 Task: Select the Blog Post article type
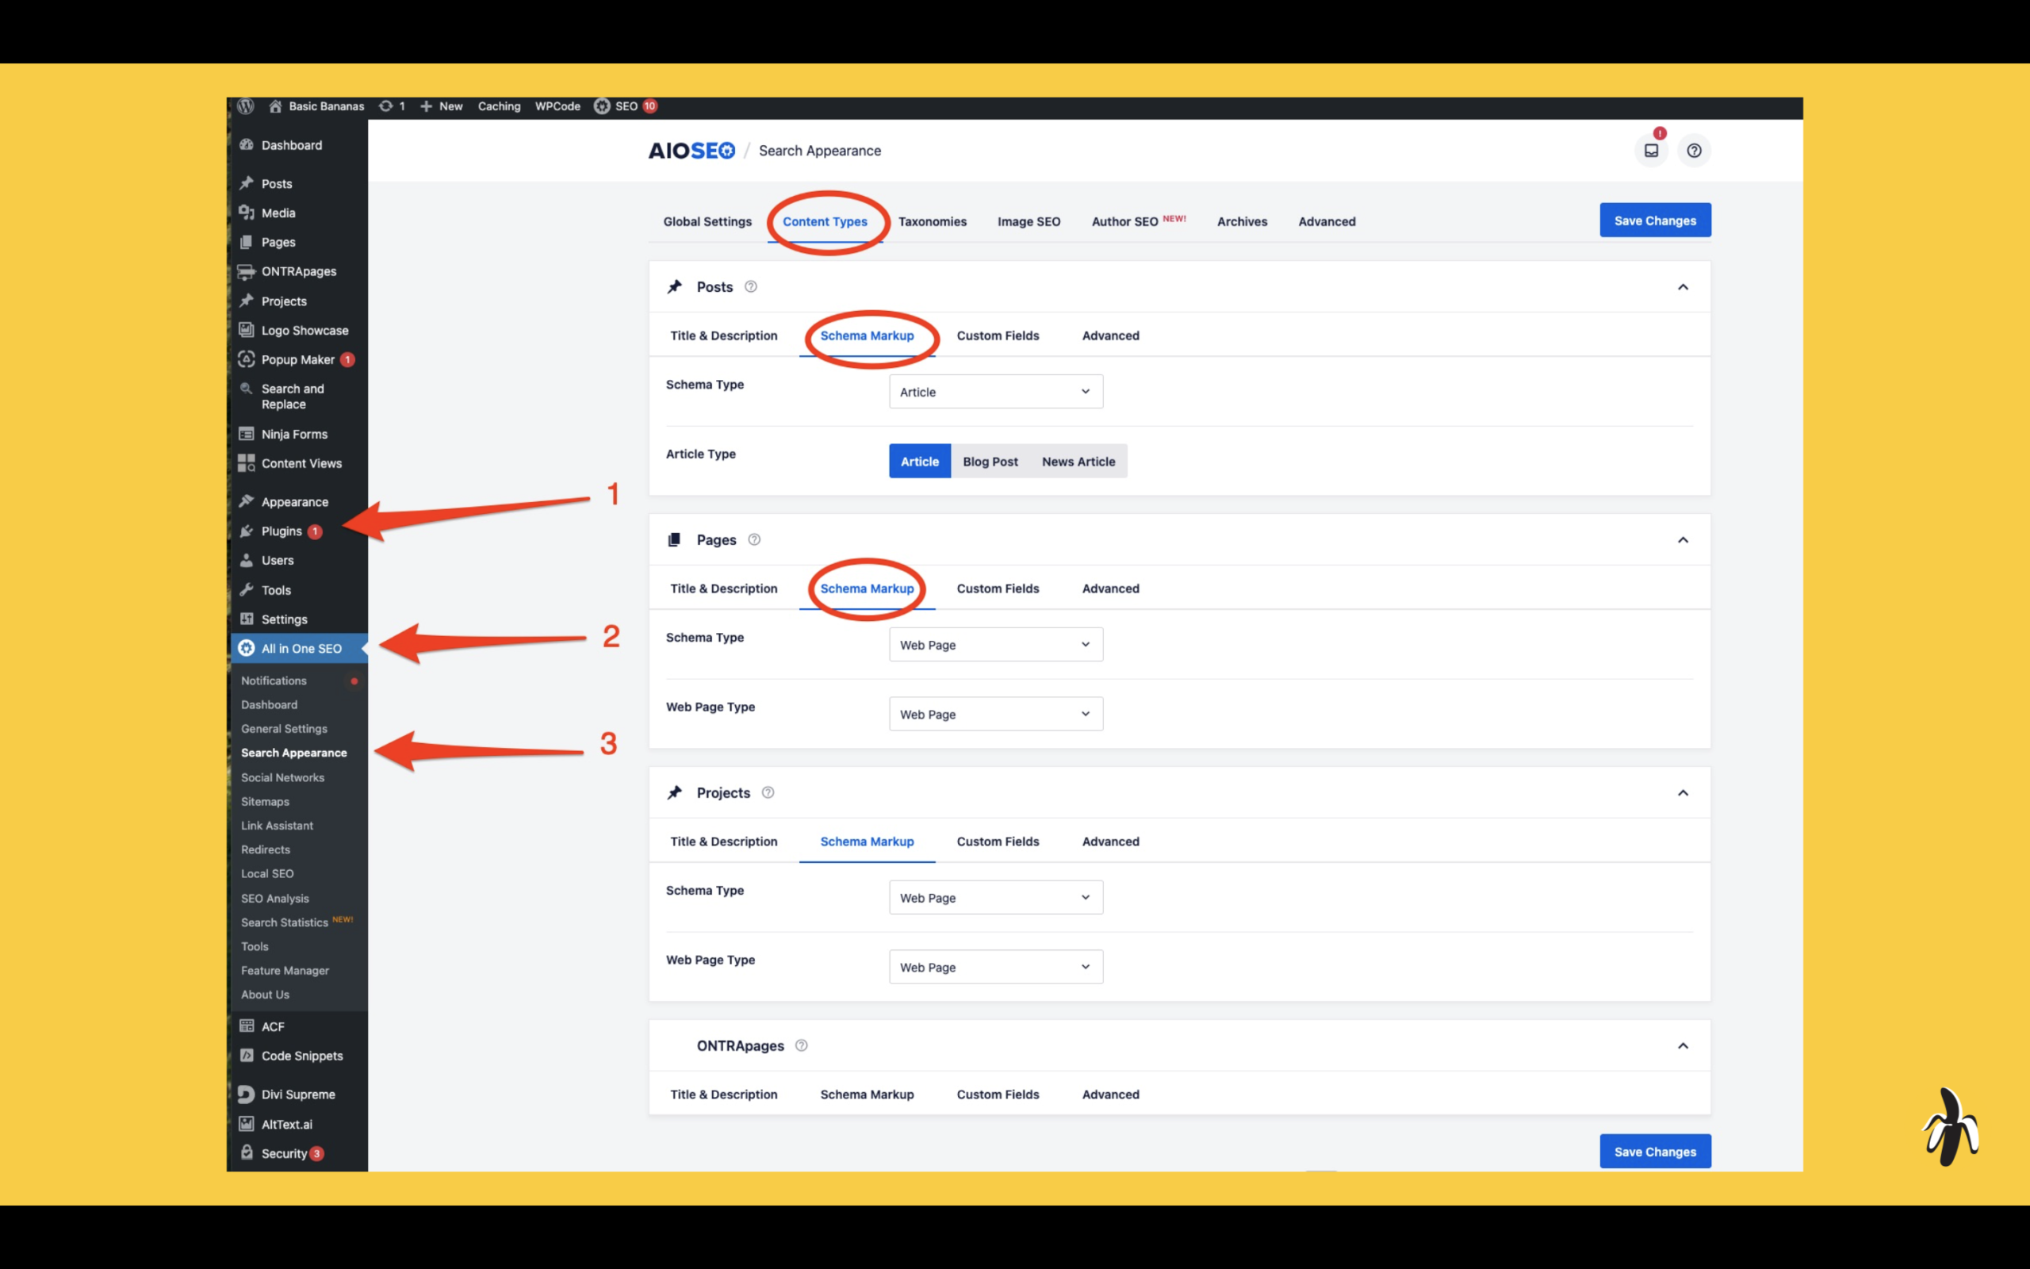pos(990,462)
